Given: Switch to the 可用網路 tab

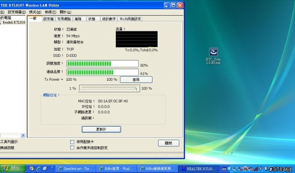Looking at the screenshot, I should click(64, 19).
